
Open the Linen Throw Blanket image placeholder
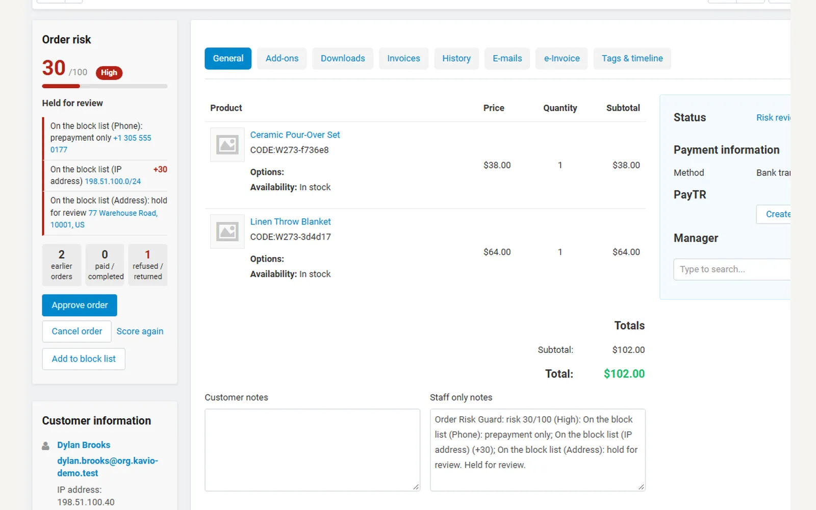[x=227, y=232]
